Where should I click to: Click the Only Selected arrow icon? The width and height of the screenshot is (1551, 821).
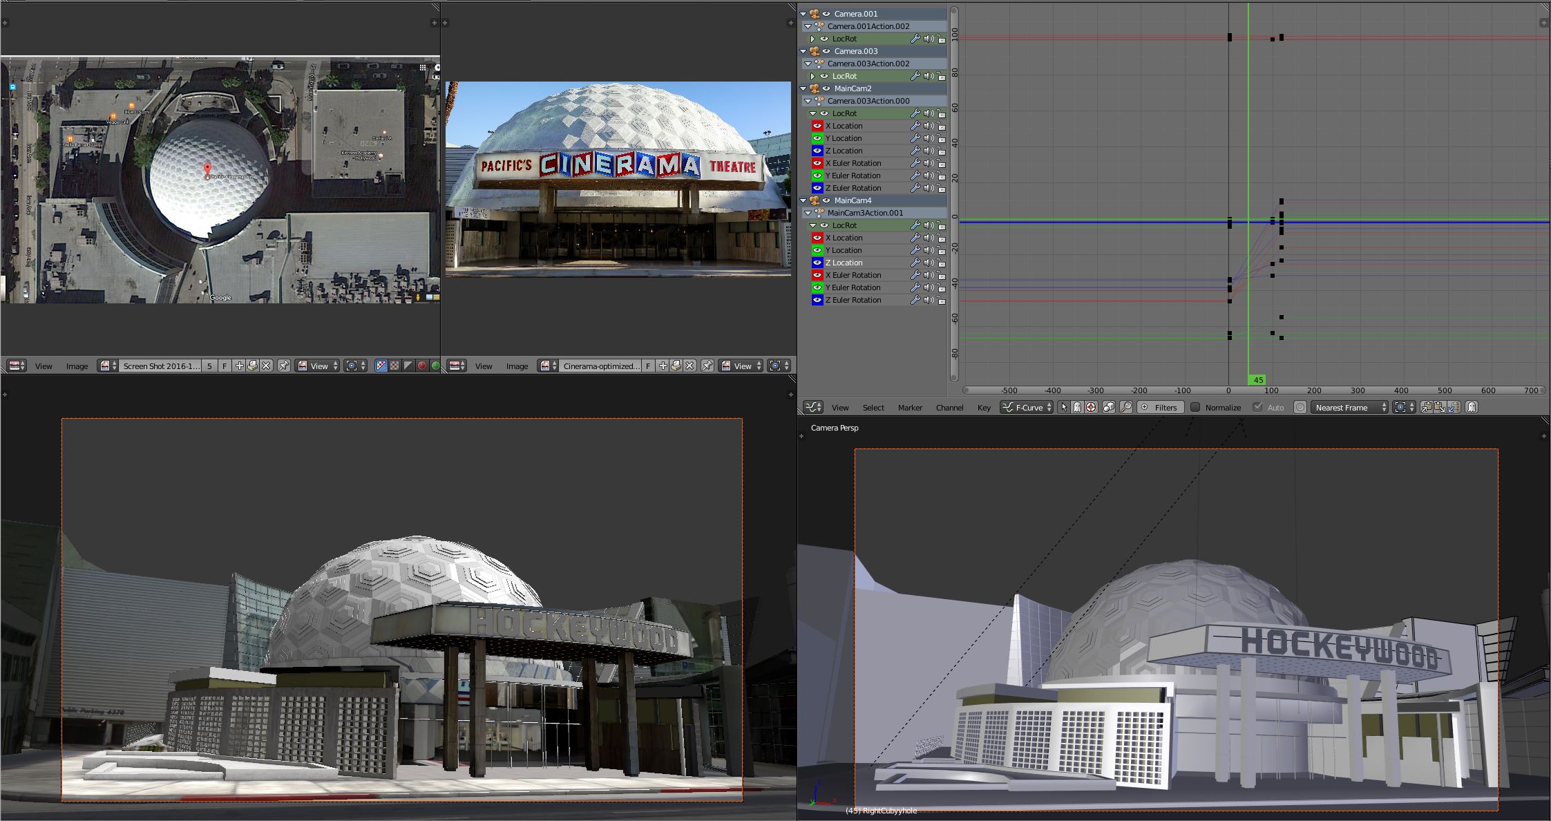[1064, 408]
